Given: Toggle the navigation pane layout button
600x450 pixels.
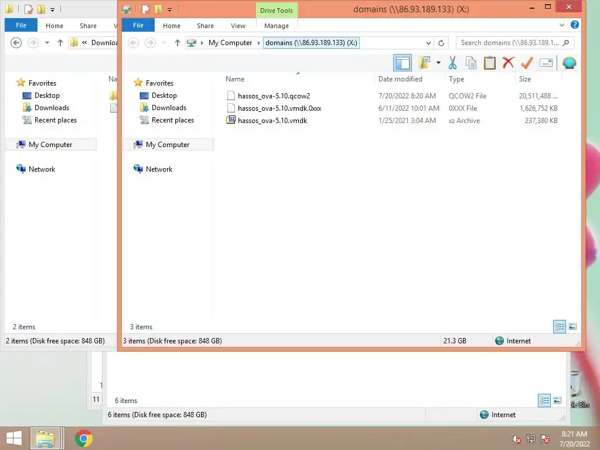Looking at the screenshot, I should coord(403,63).
